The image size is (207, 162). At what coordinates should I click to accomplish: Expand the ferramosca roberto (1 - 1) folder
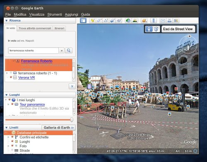(x=7, y=73)
